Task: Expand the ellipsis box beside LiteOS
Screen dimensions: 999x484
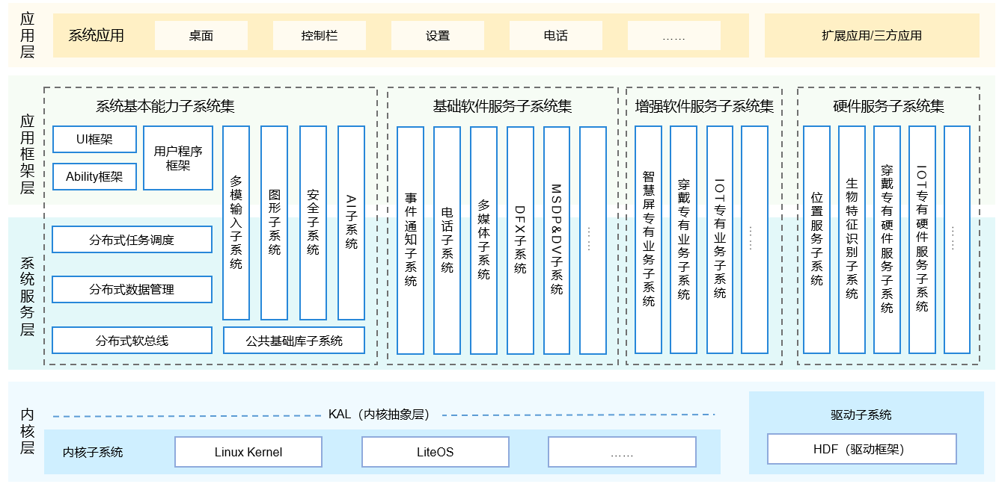Action: pos(623,452)
